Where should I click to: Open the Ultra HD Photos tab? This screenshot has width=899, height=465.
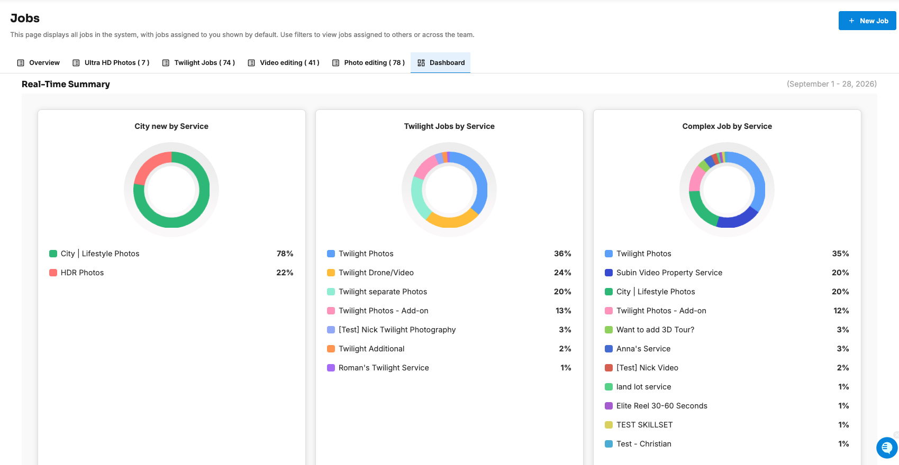pyautogui.click(x=111, y=62)
